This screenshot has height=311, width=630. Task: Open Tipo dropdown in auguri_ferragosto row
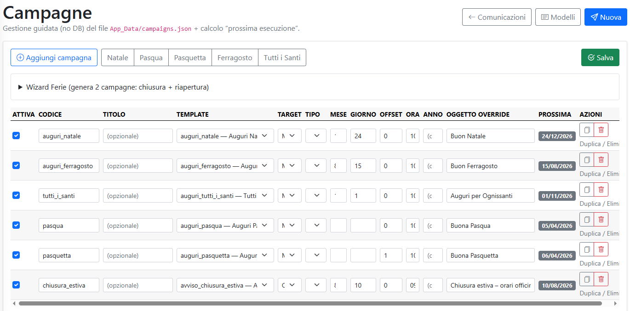315,166
